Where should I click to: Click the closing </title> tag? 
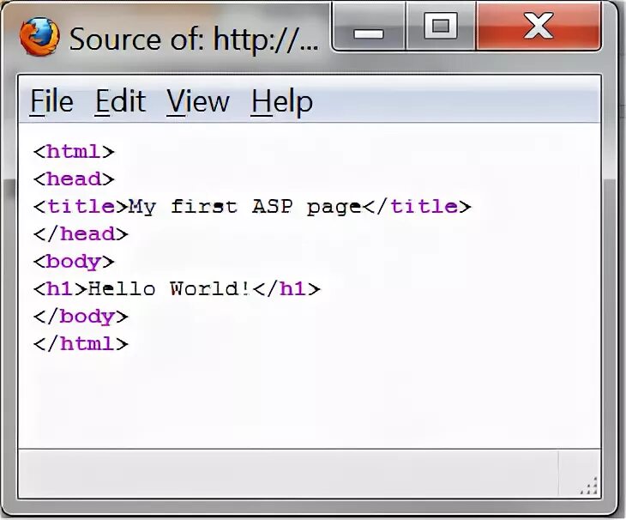point(417,207)
